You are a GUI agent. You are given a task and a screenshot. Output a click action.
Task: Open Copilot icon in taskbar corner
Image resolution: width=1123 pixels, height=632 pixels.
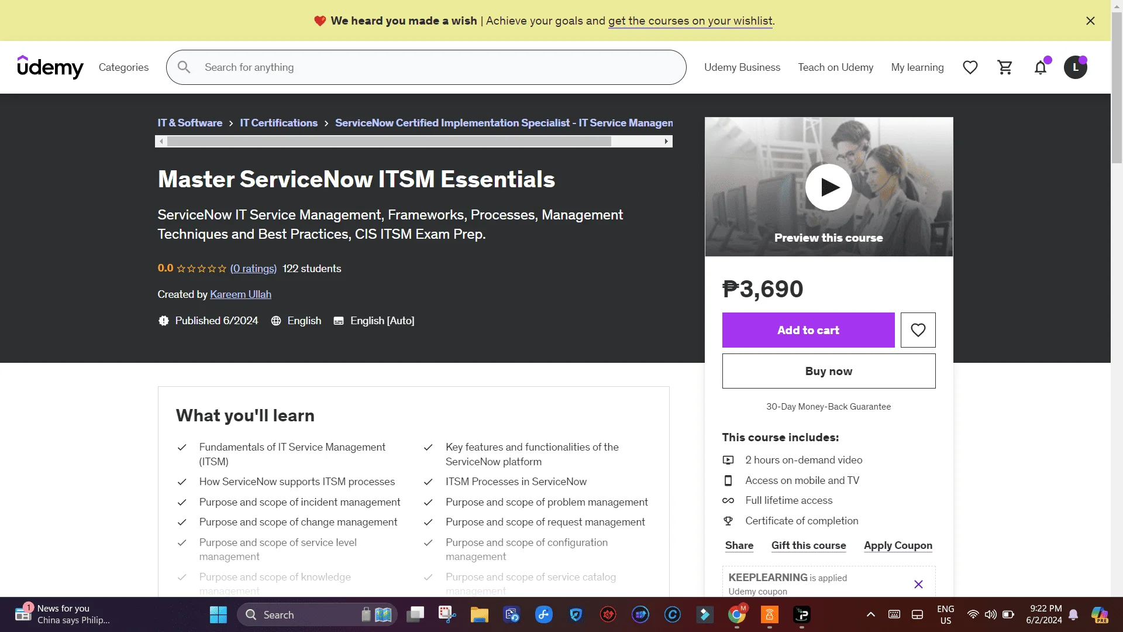pyautogui.click(x=1100, y=614)
